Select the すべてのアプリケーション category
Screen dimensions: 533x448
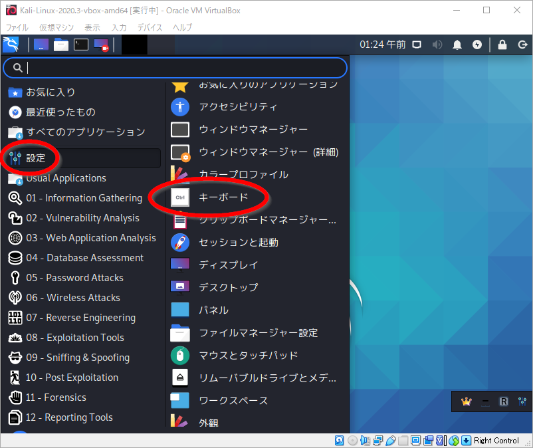pos(84,132)
